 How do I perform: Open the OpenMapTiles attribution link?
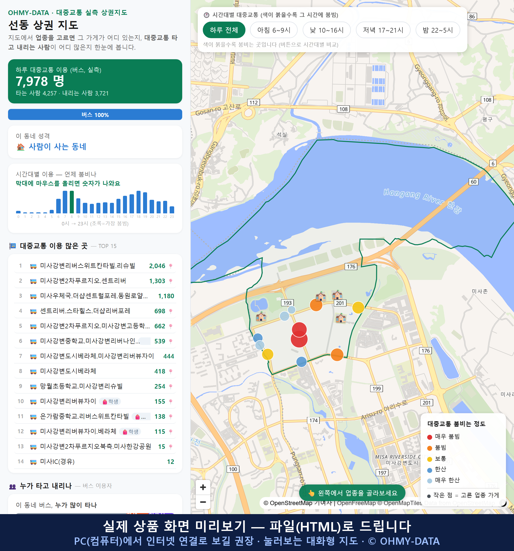[x=400, y=503]
